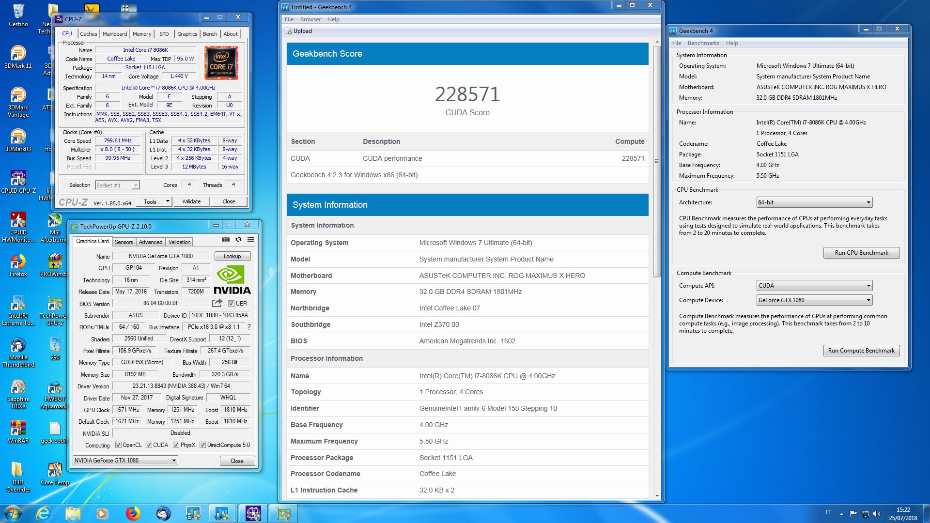
Task: Open CPUID CPU-Z desktop shortcut
Action: [x=18, y=182]
